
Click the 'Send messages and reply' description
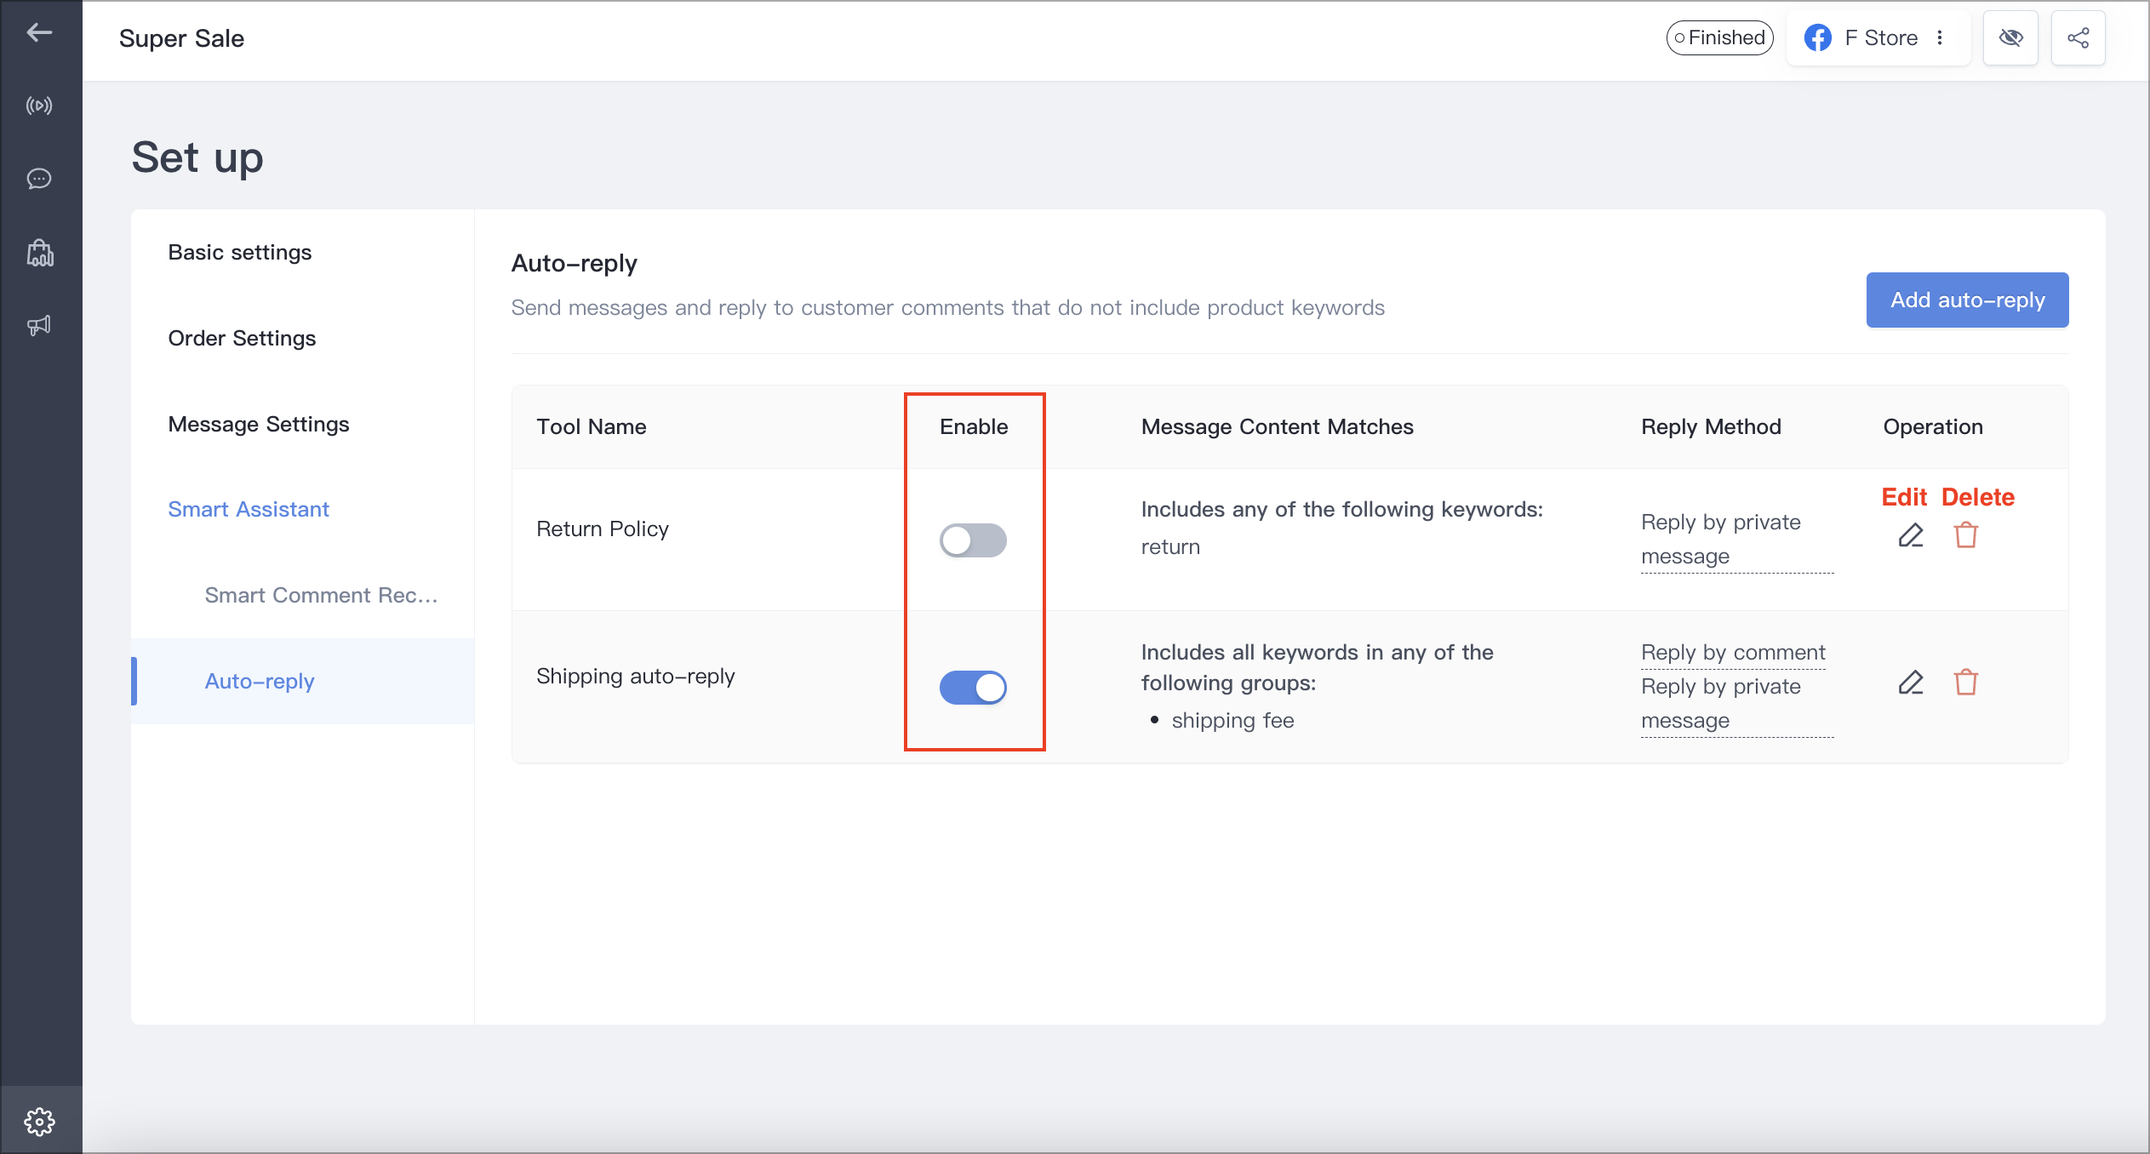tap(947, 308)
